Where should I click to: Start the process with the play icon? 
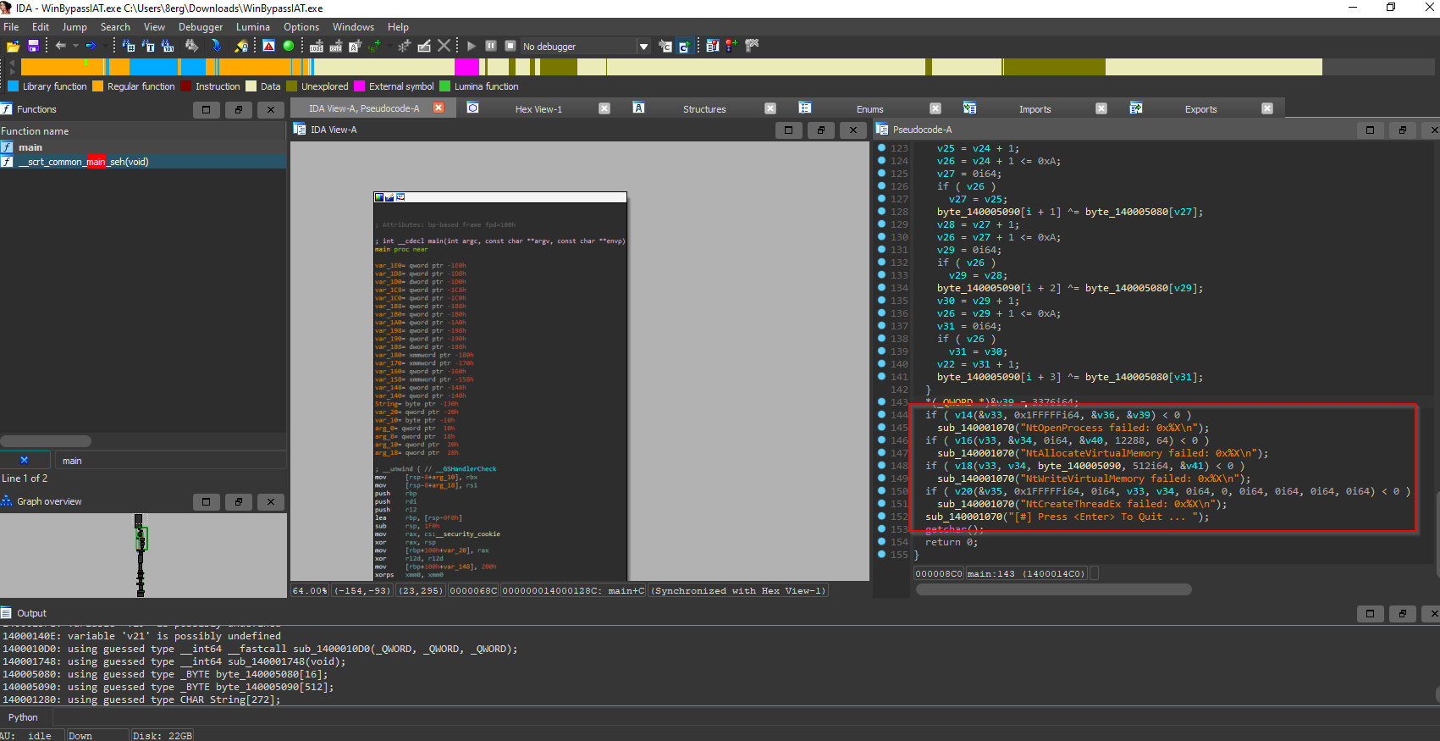click(x=472, y=46)
